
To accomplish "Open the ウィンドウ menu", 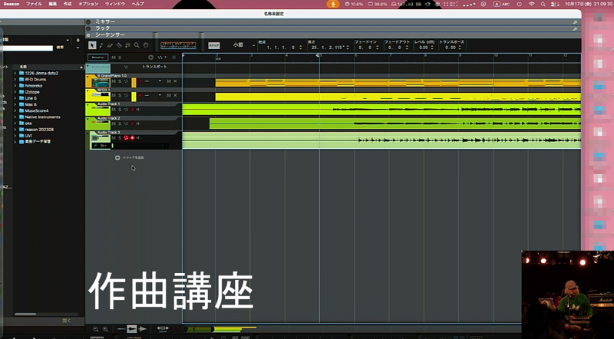I will 114,4.
